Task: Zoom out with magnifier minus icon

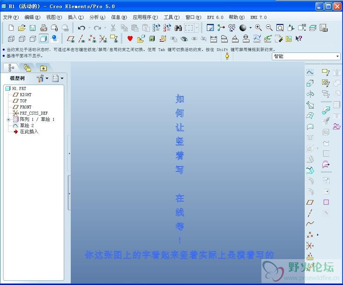Action: pos(269,28)
